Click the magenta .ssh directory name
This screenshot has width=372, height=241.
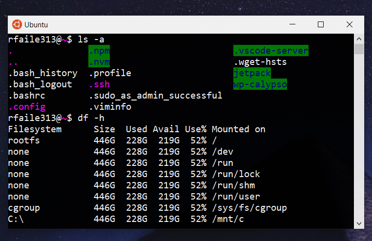(x=99, y=84)
